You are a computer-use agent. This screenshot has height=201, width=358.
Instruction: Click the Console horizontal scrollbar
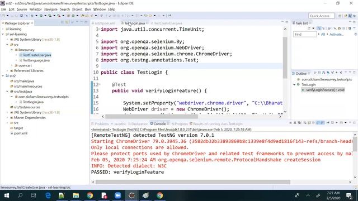[x=193, y=182]
